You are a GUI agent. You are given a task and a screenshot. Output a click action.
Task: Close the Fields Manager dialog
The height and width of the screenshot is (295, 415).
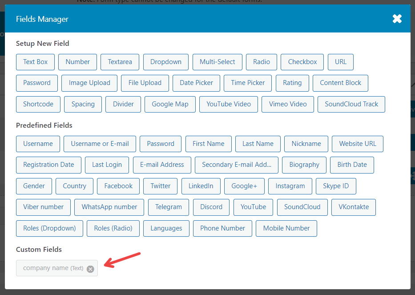[397, 19]
